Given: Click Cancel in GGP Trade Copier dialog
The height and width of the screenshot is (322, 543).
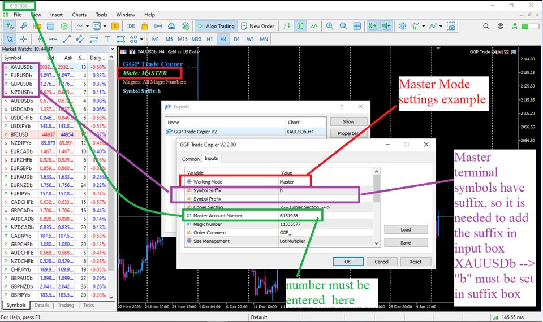Looking at the screenshot, I should pos(381,262).
